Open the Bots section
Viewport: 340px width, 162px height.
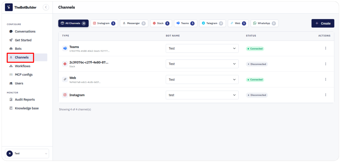coord(18,49)
